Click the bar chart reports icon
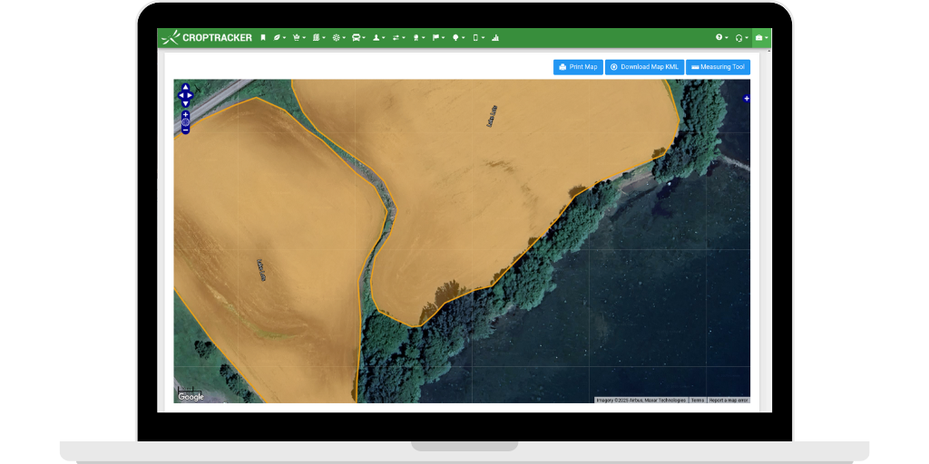 pos(496,38)
